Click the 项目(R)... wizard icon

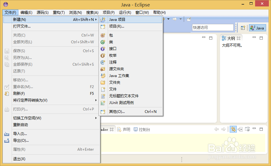pyautogui.click(x=103, y=26)
